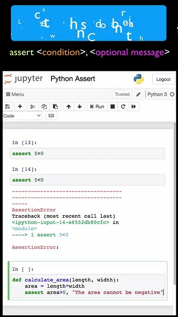Click the In [14]: prompt
178x317 pixels.
pyautogui.click(x=24, y=169)
